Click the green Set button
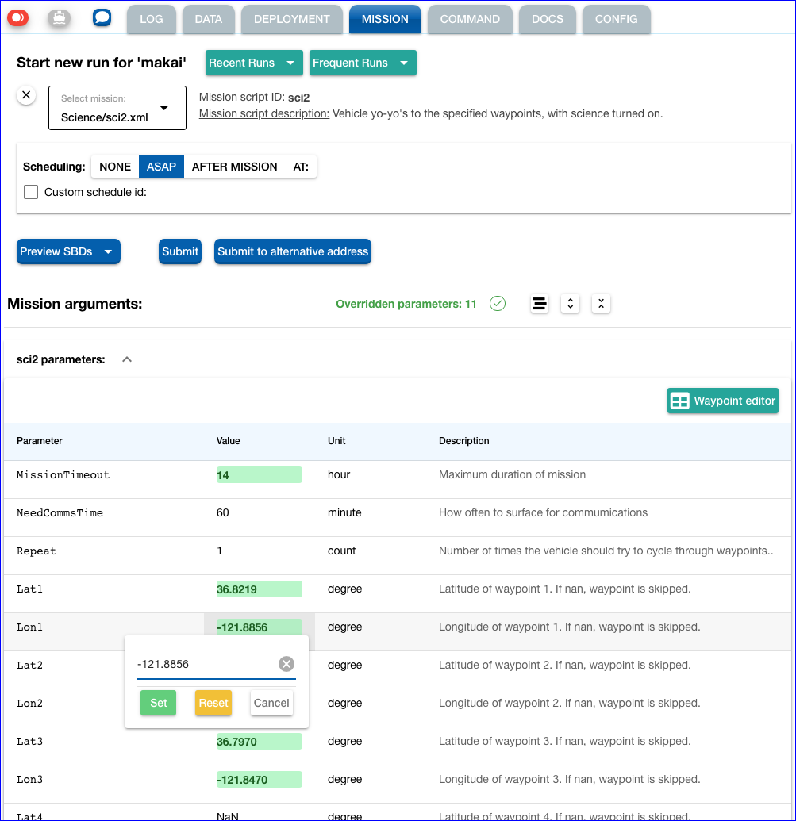Viewport: 796px width, 821px height. coord(159,703)
